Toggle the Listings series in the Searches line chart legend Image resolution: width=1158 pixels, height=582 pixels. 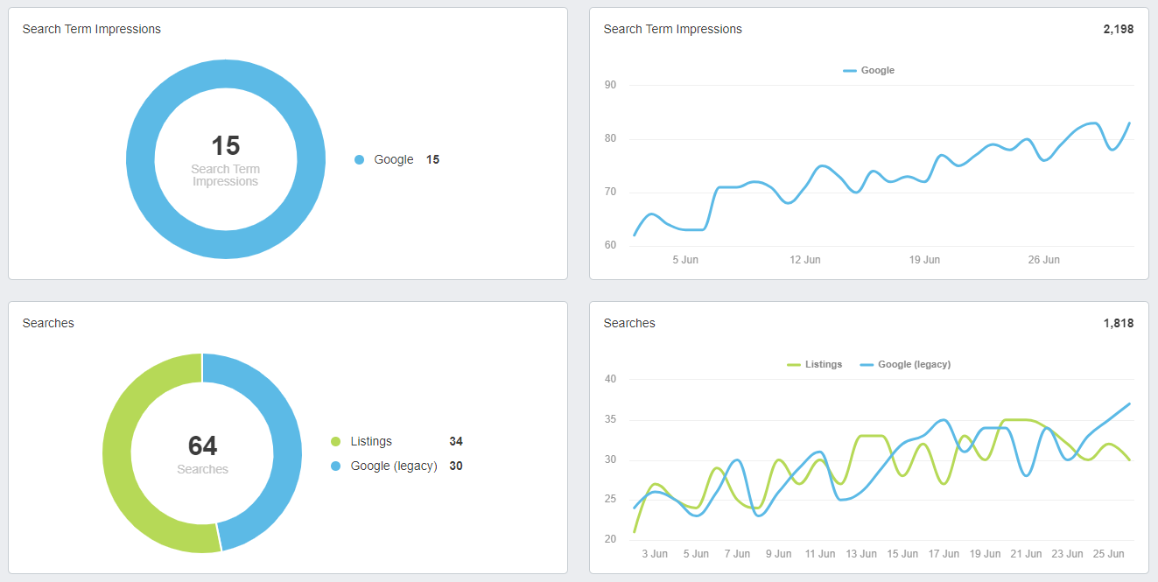tap(814, 364)
